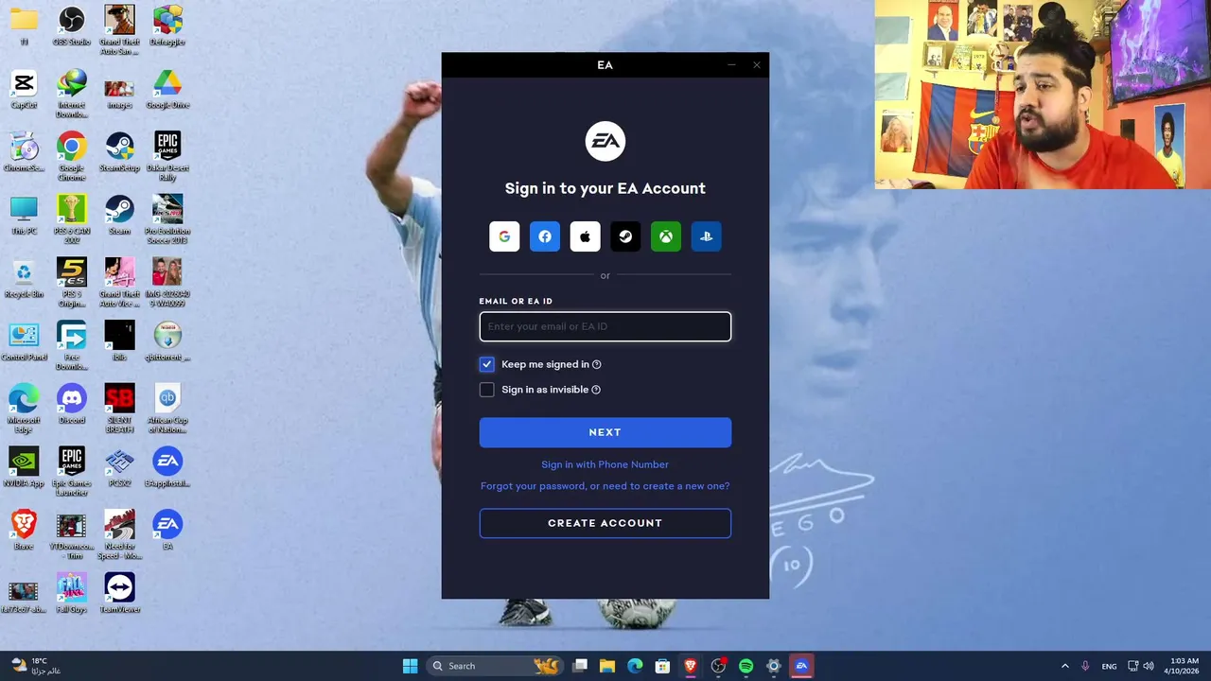The image size is (1211, 681).
Task: Click the NEXT button
Action: click(605, 432)
